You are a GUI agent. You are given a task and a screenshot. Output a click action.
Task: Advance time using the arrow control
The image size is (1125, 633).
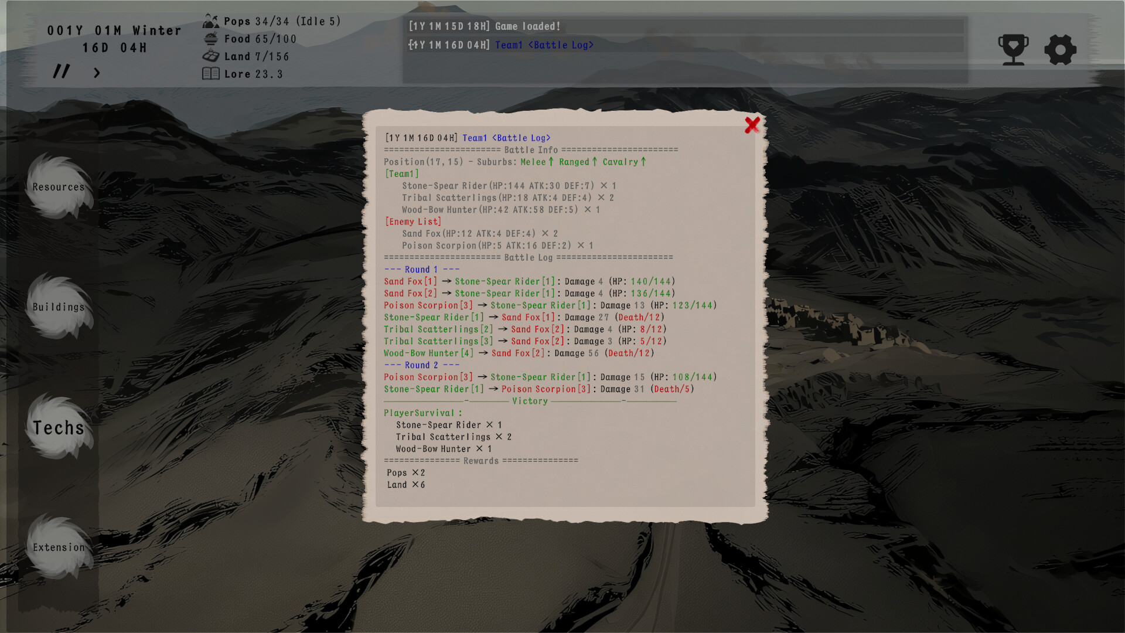pos(96,73)
